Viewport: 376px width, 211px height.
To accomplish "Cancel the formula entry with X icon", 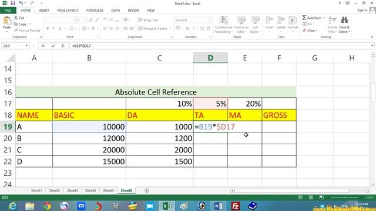I will 43,46.
